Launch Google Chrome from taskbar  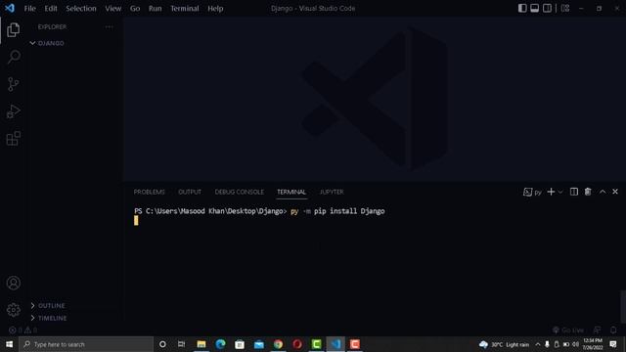tap(278, 344)
